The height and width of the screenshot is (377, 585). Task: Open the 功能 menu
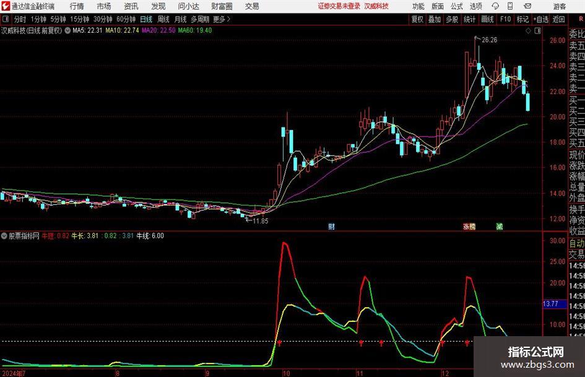[418, 6]
